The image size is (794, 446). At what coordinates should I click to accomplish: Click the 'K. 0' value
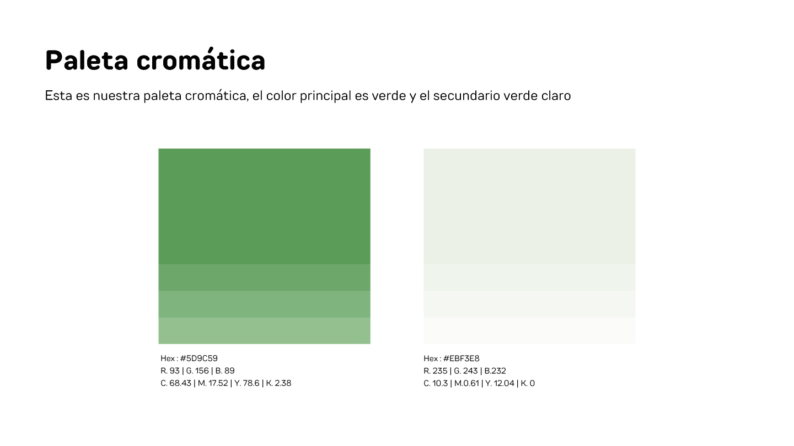tap(528, 383)
